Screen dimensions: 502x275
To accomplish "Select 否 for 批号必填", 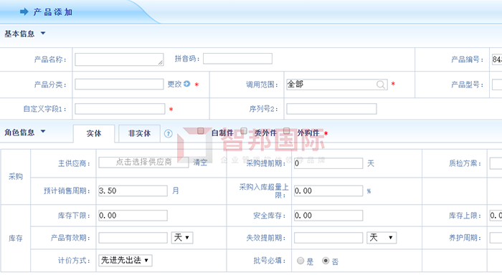I will (326, 261).
